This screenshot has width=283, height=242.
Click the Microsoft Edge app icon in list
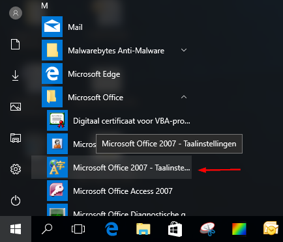(52, 74)
